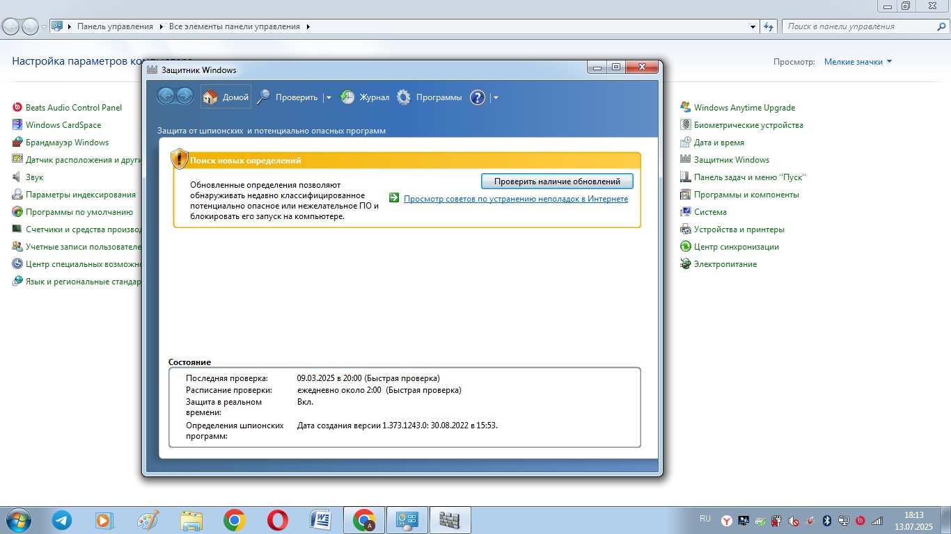Open Биометрические устройства item

tap(748, 125)
